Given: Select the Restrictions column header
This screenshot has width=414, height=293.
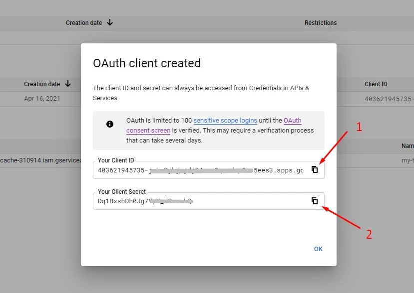Looking at the screenshot, I should pos(321,23).
